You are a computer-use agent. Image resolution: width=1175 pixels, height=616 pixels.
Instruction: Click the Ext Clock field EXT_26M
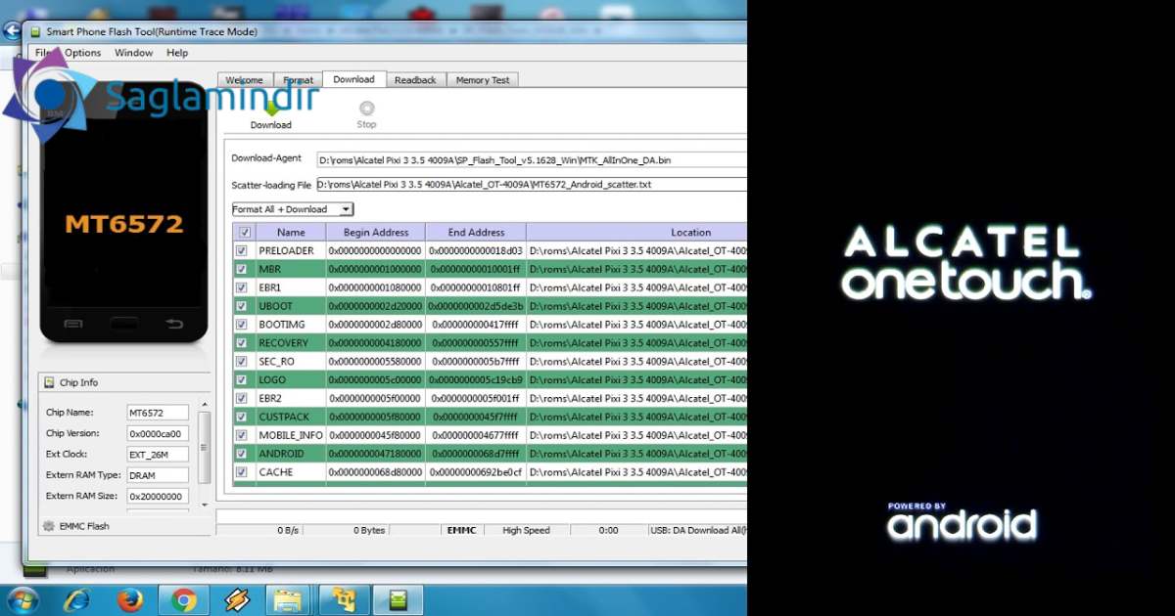[x=158, y=455]
